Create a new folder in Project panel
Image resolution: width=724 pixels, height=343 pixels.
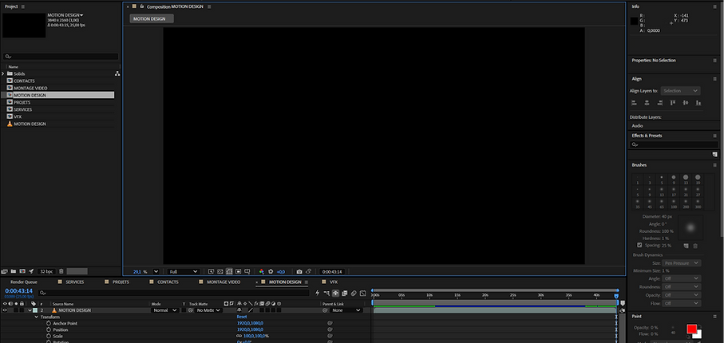point(14,271)
